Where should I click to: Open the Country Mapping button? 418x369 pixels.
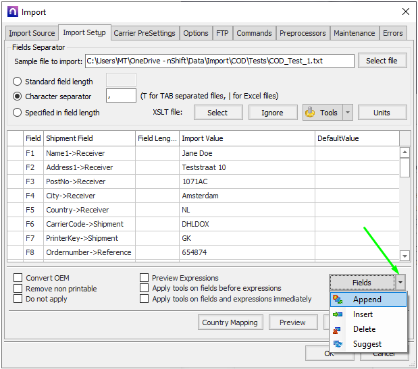click(230, 322)
